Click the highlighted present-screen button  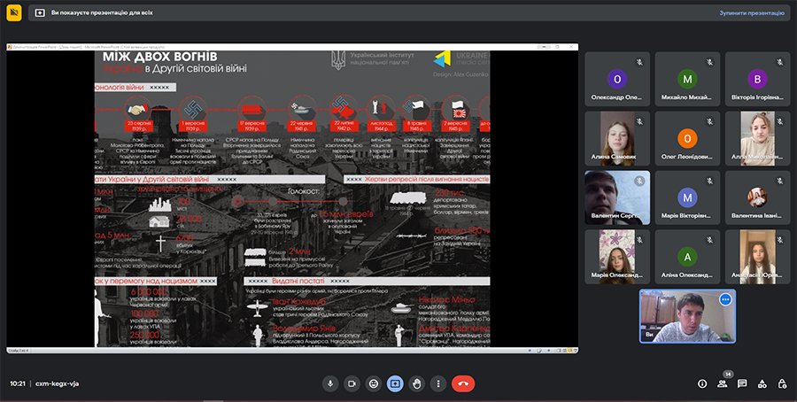tap(395, 383)
